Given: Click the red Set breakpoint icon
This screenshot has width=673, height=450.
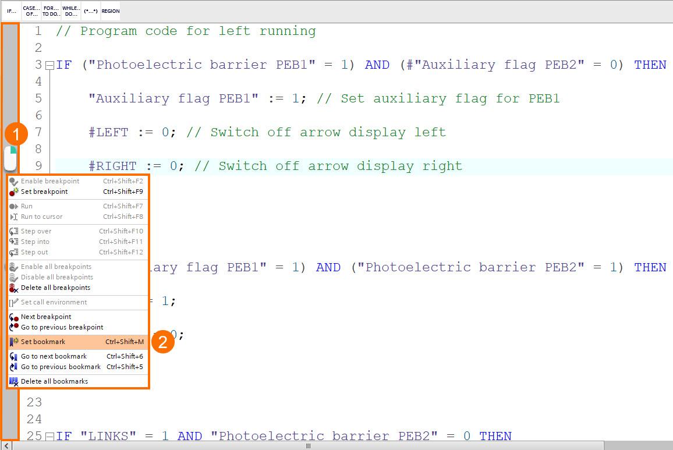Looking at the screenshot, I should tap(13, 192).
